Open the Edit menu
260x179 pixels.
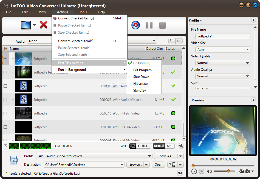coord(25,12)
